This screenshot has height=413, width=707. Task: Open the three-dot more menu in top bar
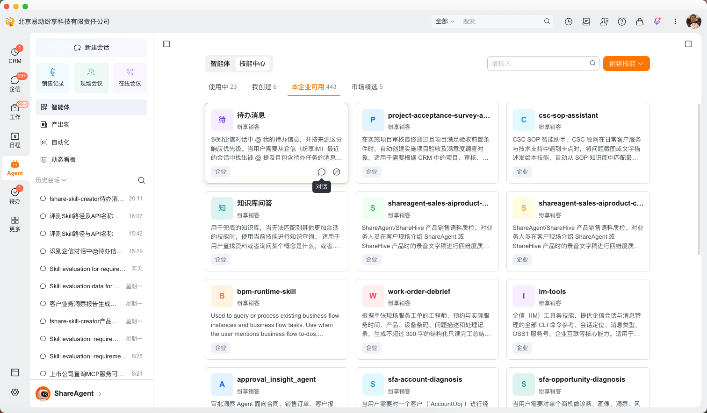(675, 21)
